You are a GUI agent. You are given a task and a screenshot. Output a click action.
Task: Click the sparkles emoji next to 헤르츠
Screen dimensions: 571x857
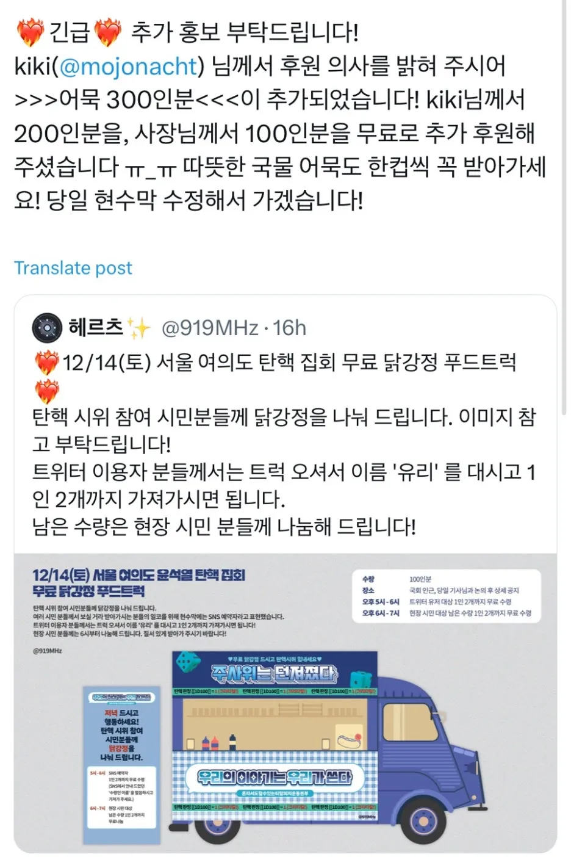tap(139, 329)
